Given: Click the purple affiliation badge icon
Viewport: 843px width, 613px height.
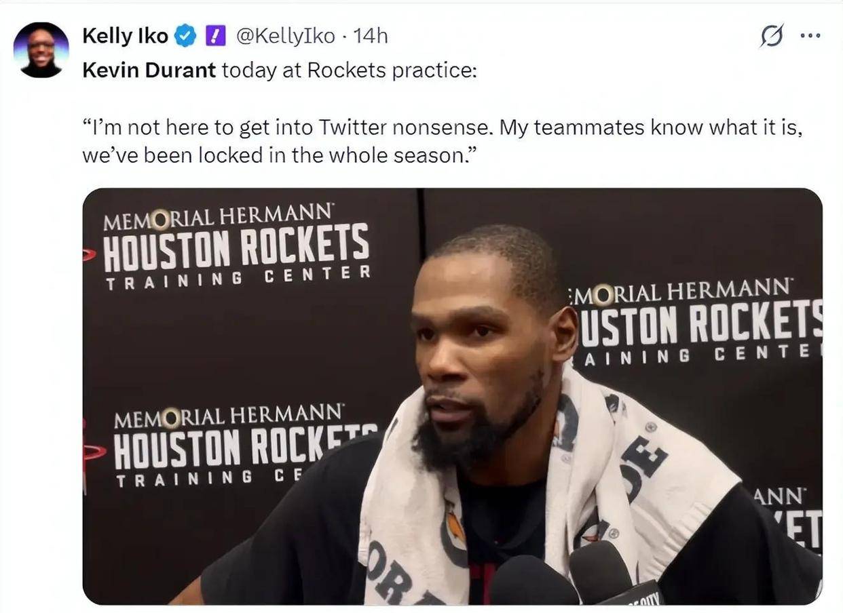Looking at the screenshot, I should tap(215, 36).
